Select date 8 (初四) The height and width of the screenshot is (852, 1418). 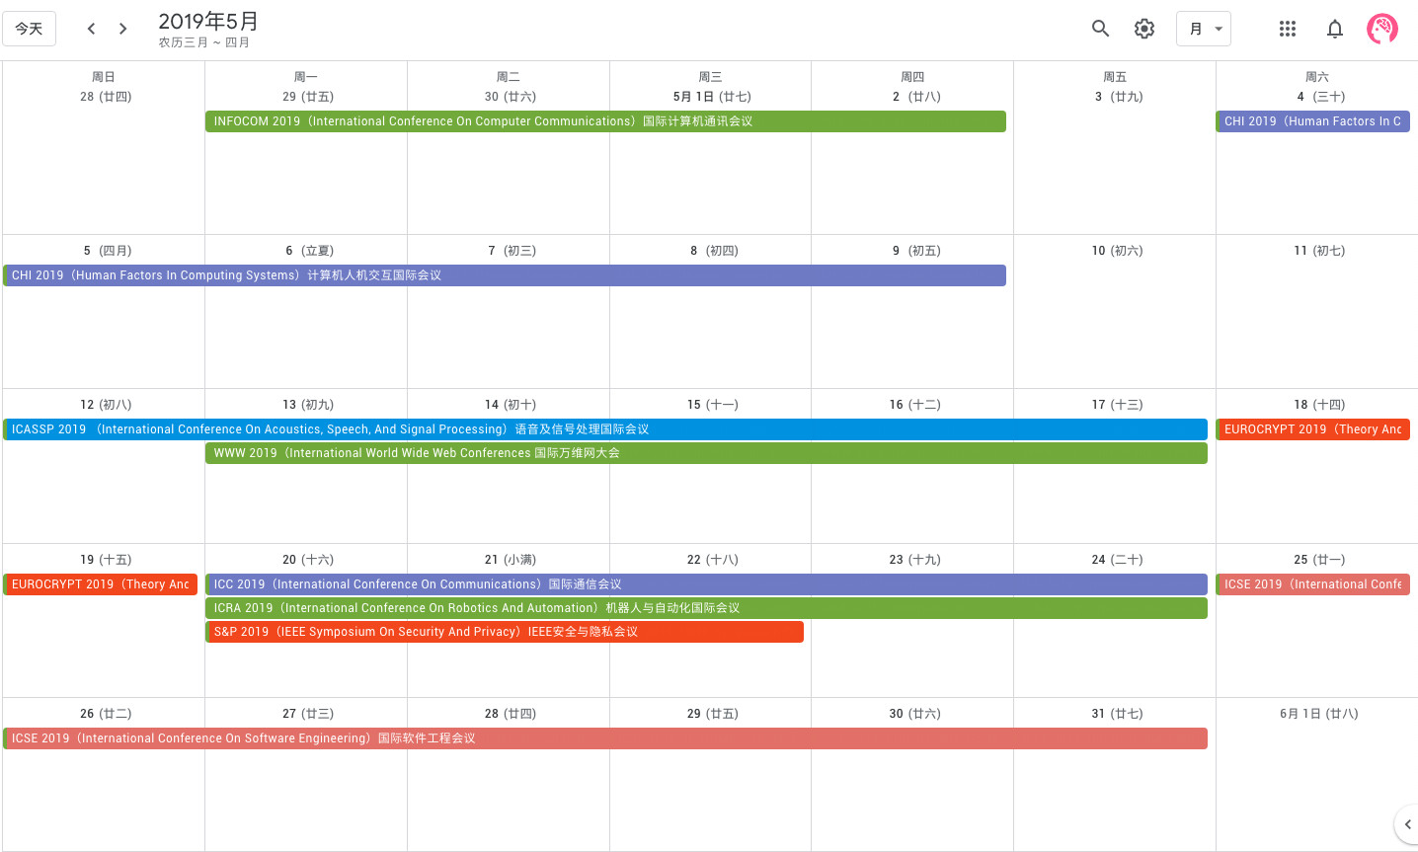[x=714, y=251]
